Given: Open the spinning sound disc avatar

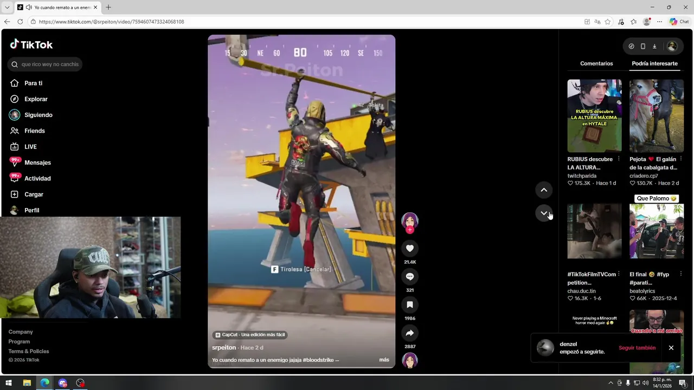Looking at the screenshot, I should 410,360.
